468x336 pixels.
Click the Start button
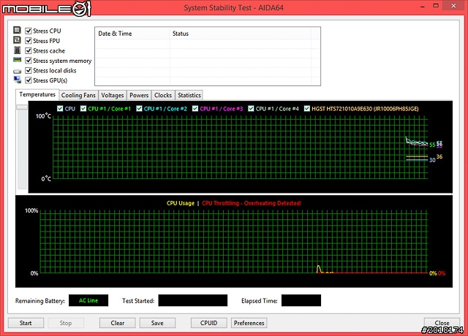tap(26, 323)
